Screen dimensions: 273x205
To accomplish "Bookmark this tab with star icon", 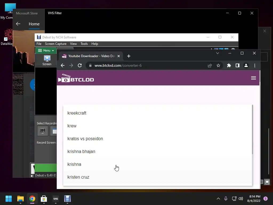I will (218, 66).
